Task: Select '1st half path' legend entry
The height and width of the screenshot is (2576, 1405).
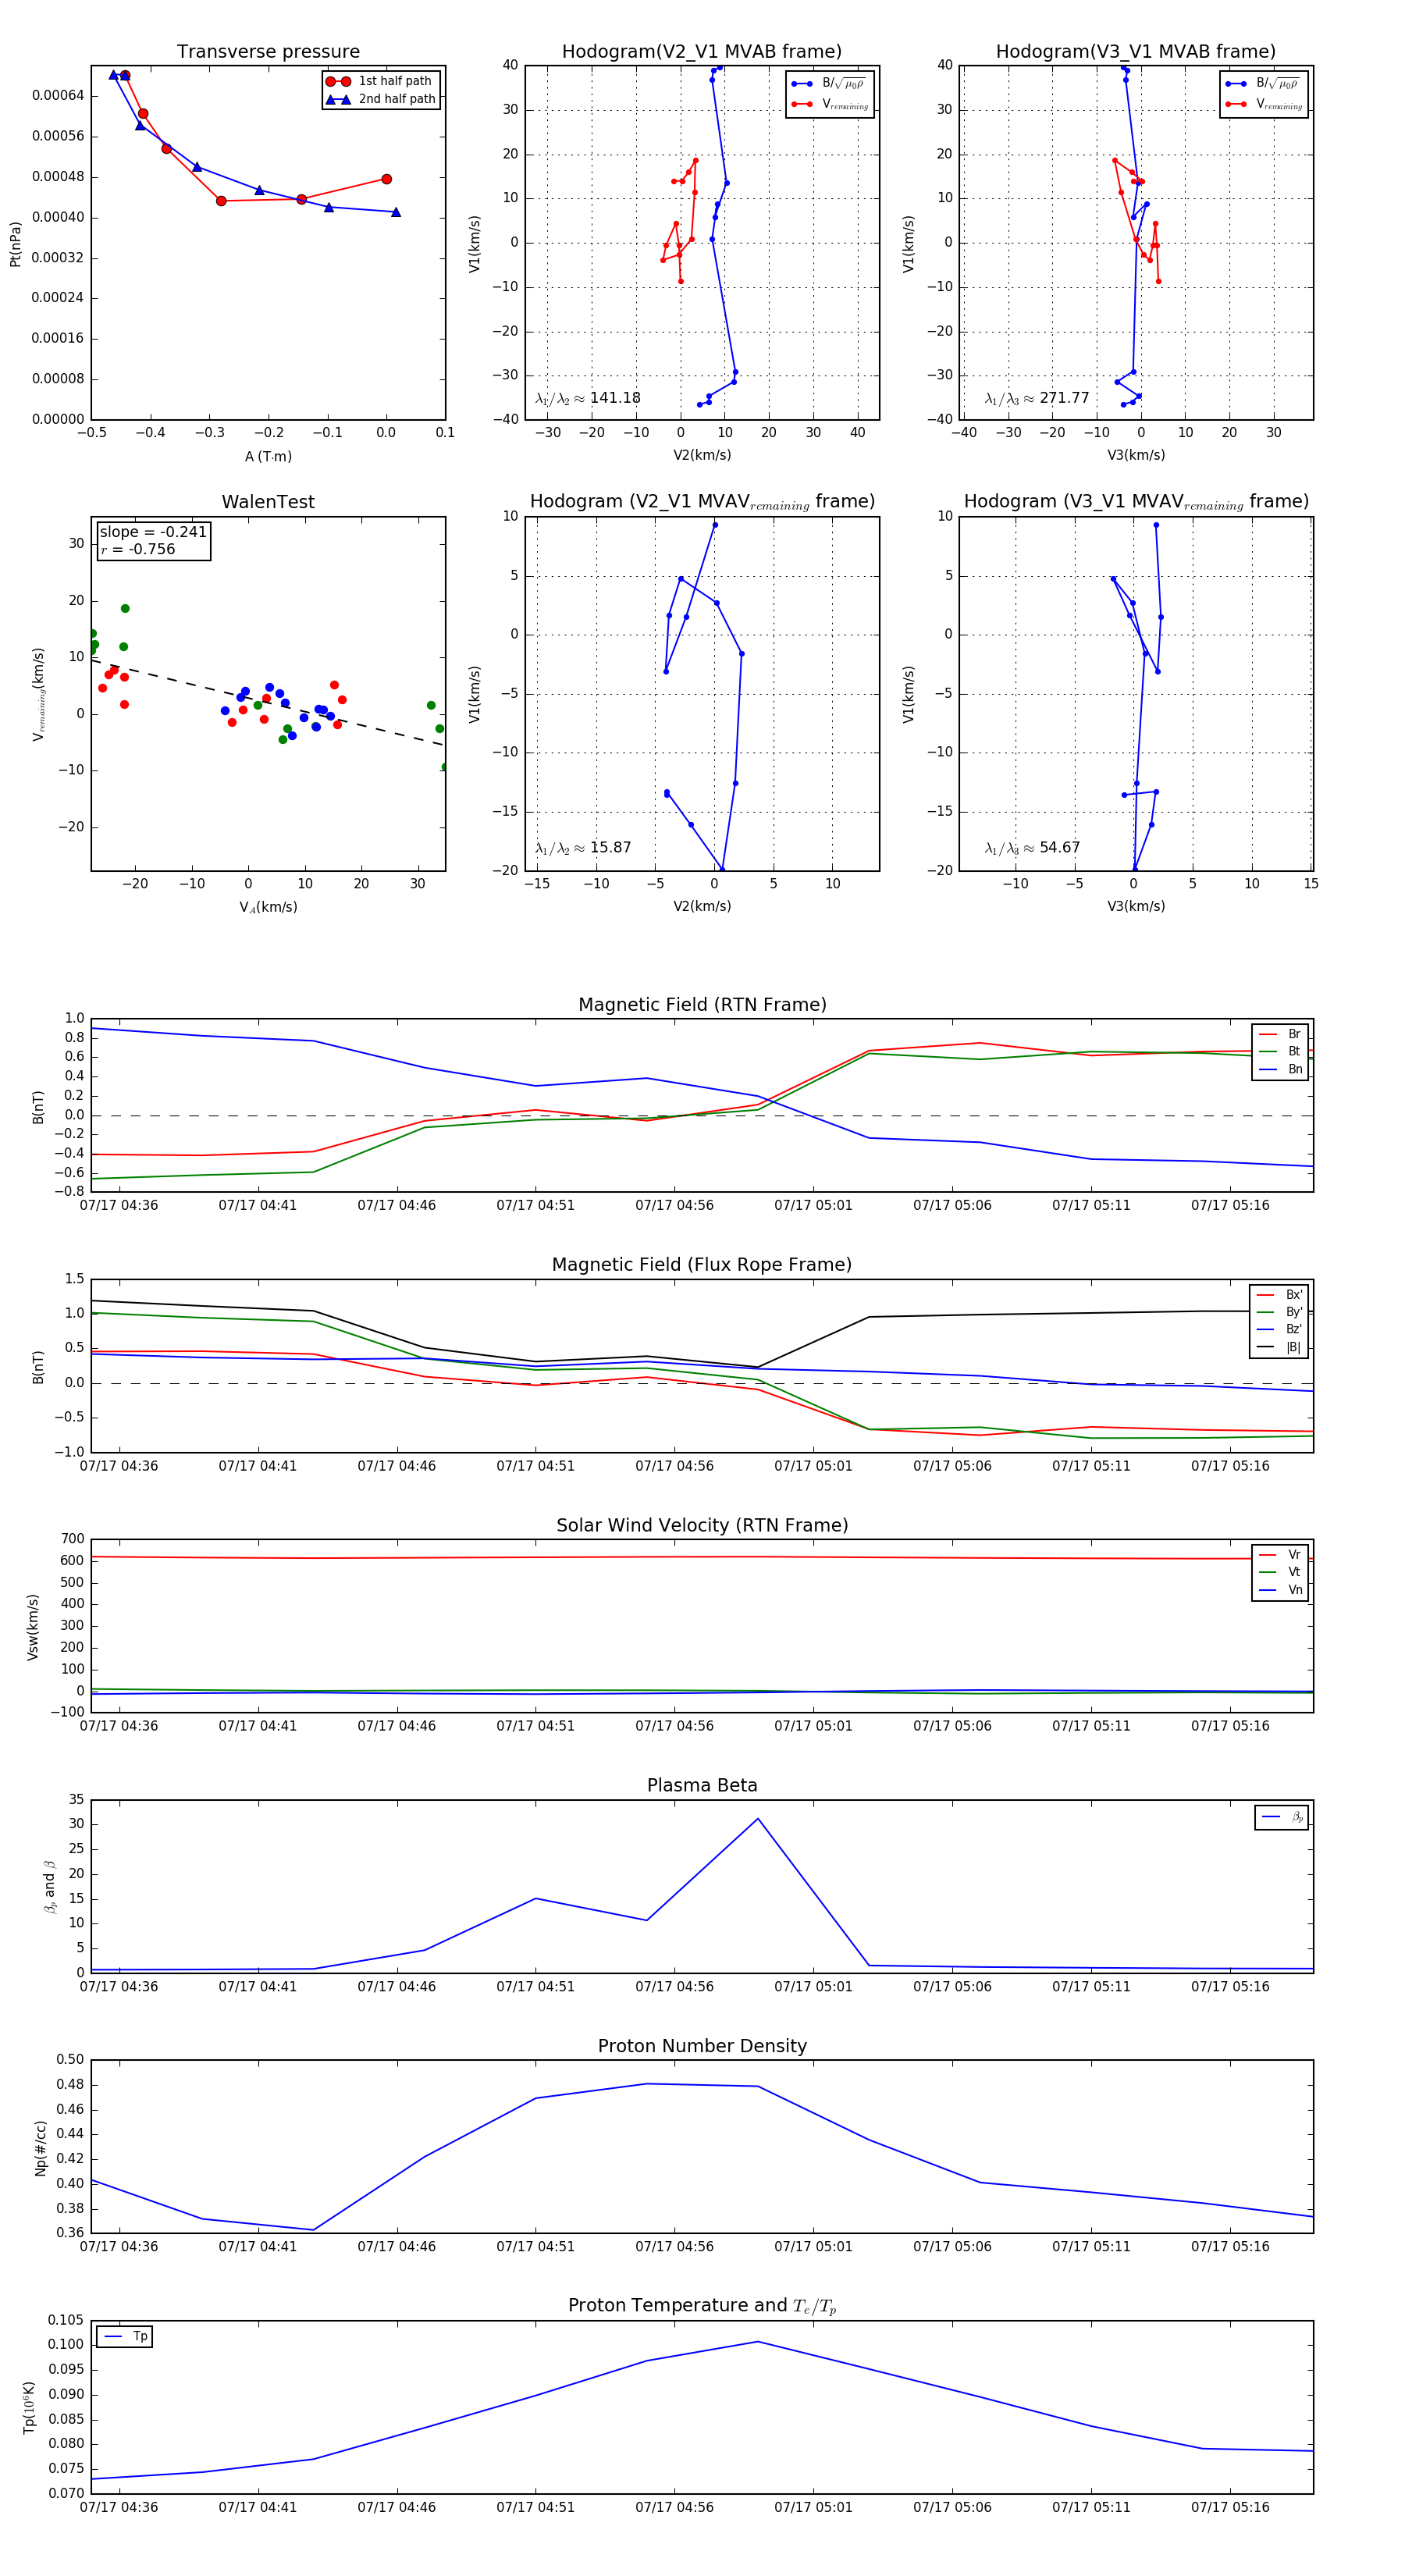Action: point(379,81)
